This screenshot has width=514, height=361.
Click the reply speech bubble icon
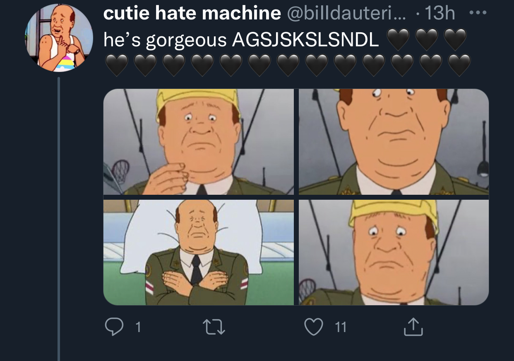115,328
